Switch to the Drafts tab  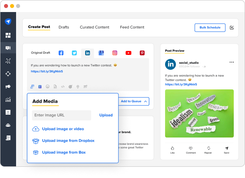(x=63, y=27)
